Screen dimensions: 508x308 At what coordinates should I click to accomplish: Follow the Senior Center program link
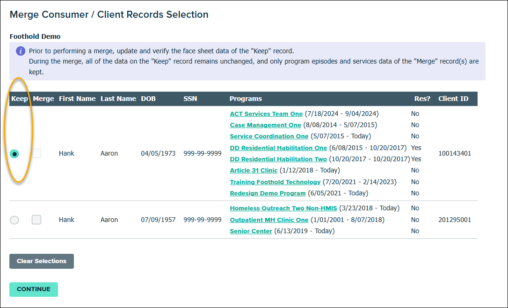point(251,231)
